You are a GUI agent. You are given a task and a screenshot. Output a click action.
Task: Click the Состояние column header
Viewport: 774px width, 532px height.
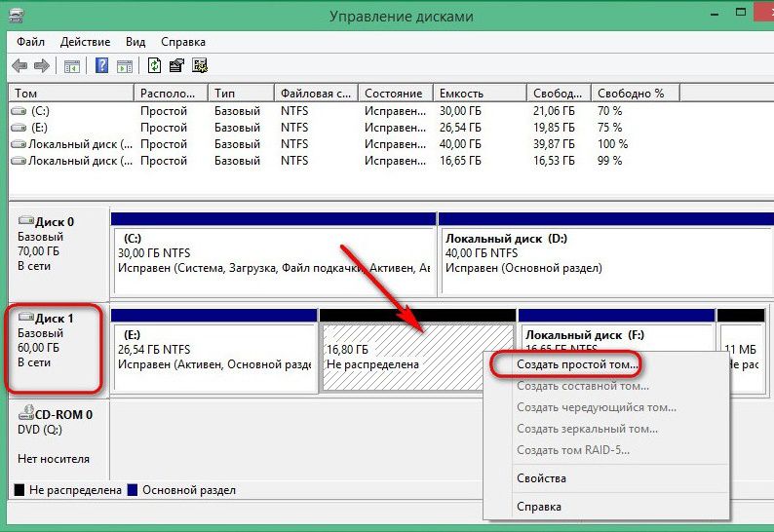point(395,93)
